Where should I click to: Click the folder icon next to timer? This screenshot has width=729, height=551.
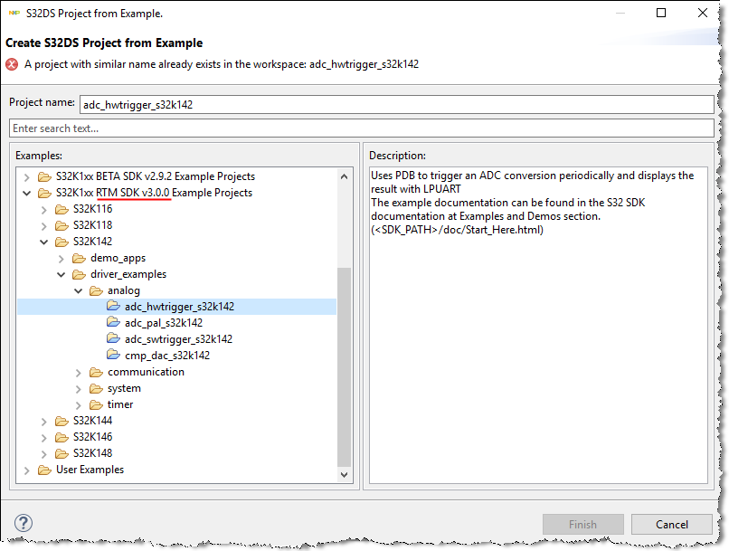click(x=96, y=404)
